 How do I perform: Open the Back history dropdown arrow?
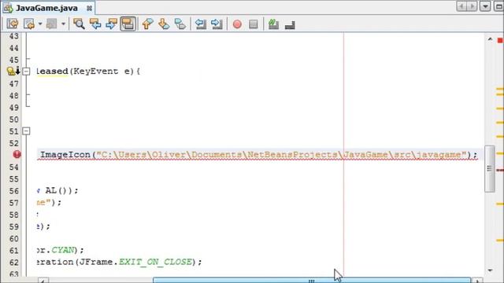pyautogui.click(x=40, y=24)
